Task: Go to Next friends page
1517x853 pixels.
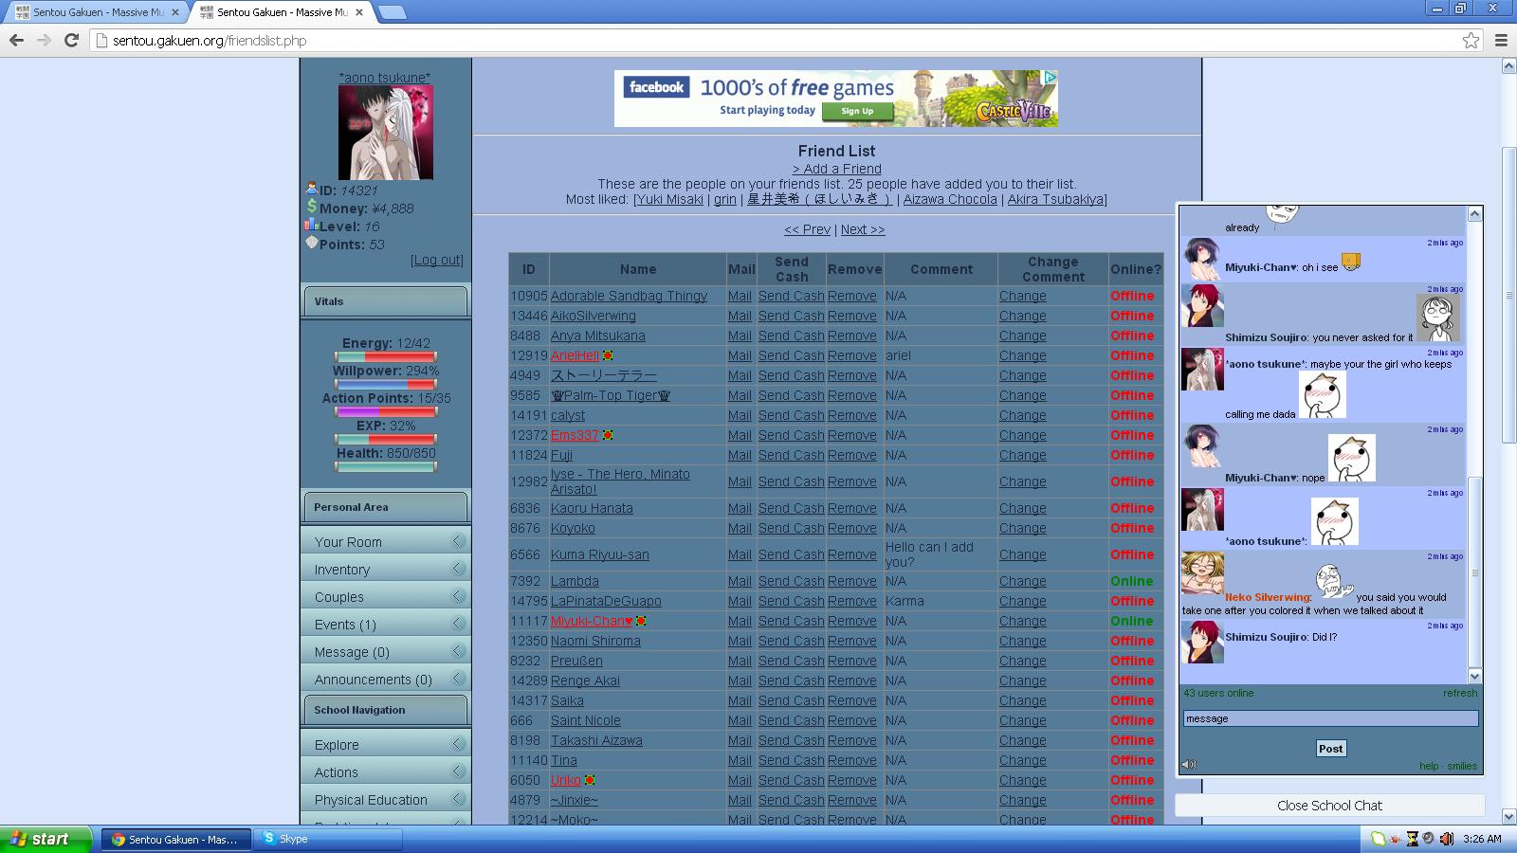Action: tap(863, 229)
